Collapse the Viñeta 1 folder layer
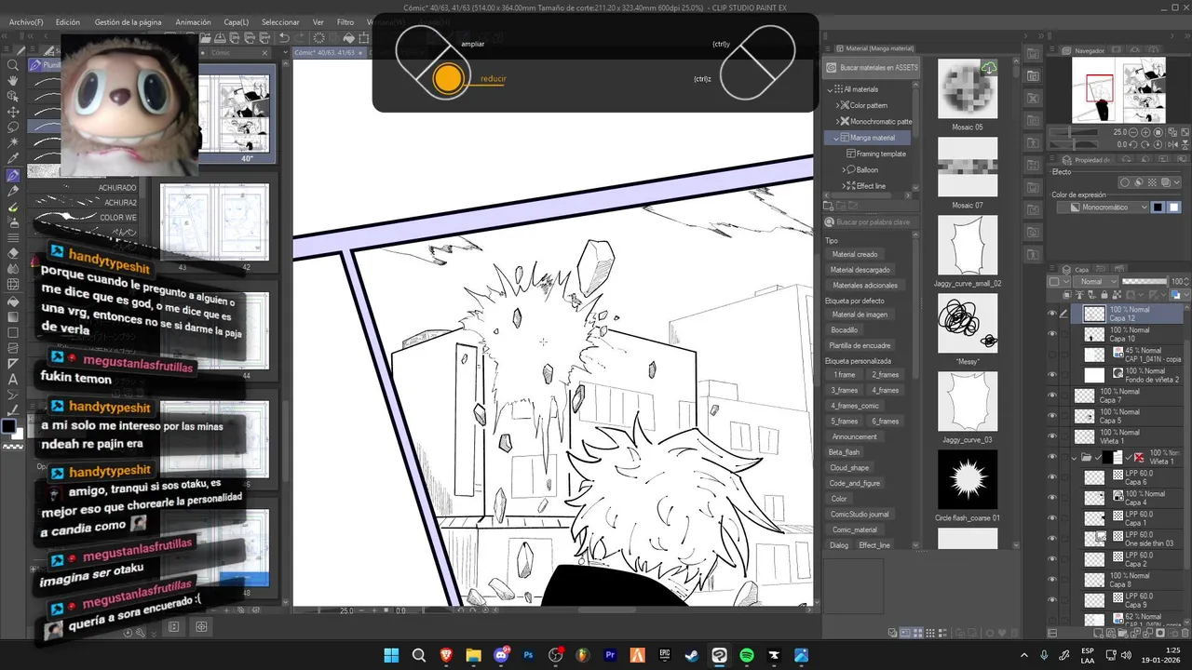 (x=1074, y=458)
